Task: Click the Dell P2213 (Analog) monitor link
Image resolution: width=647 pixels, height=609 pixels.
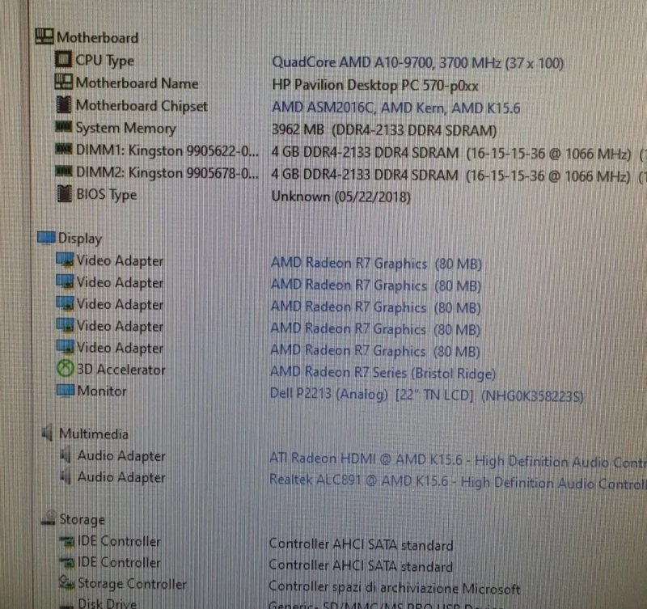Action: [x=427, y=395]
